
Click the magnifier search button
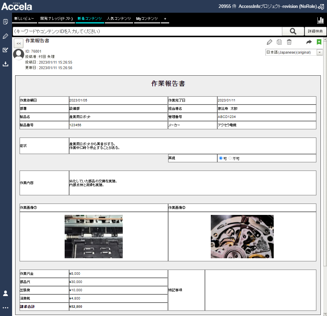tap(293, 31)
